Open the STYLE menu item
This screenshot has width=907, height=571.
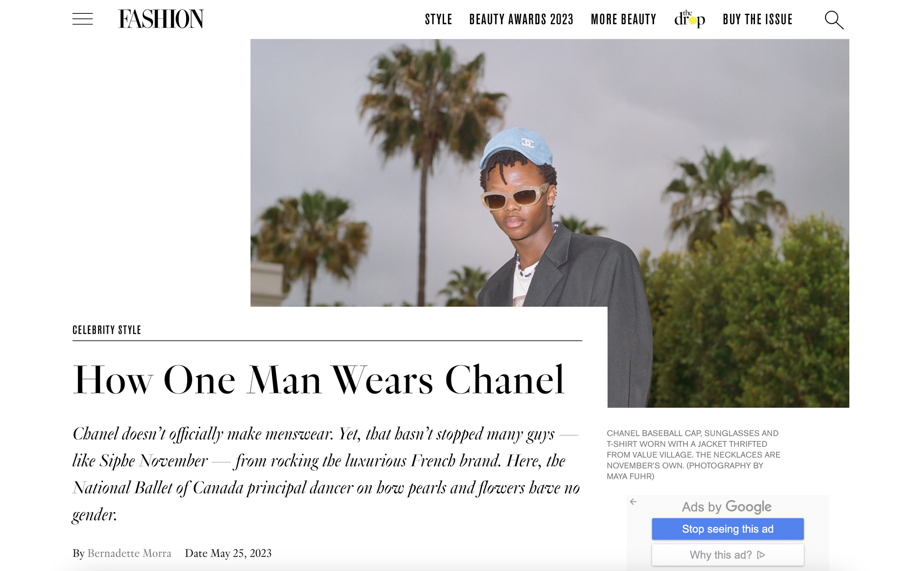(x=438, y=20)
